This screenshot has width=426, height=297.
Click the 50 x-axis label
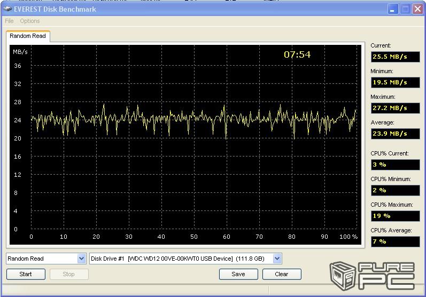tap(194, 237)
